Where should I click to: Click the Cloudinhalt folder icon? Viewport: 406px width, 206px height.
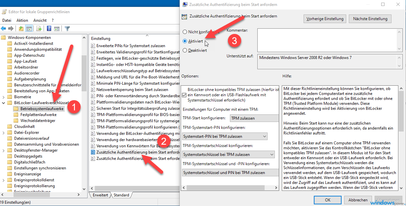point(10,127)
